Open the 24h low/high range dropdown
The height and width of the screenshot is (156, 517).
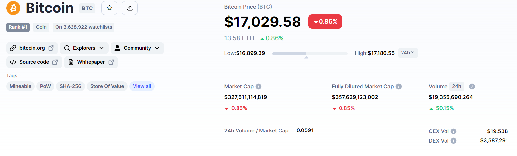[x=408, y=53]
